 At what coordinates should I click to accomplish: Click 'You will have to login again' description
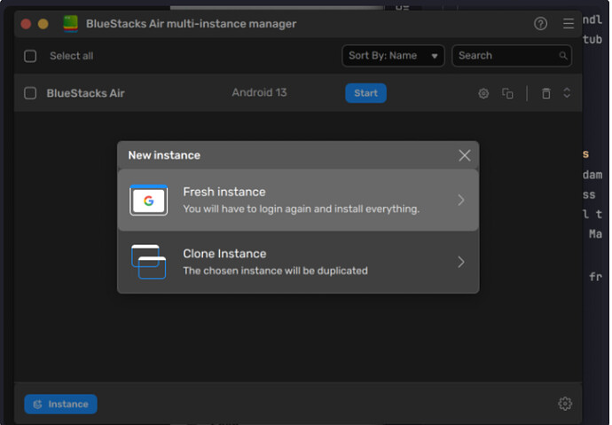point(302,209)
